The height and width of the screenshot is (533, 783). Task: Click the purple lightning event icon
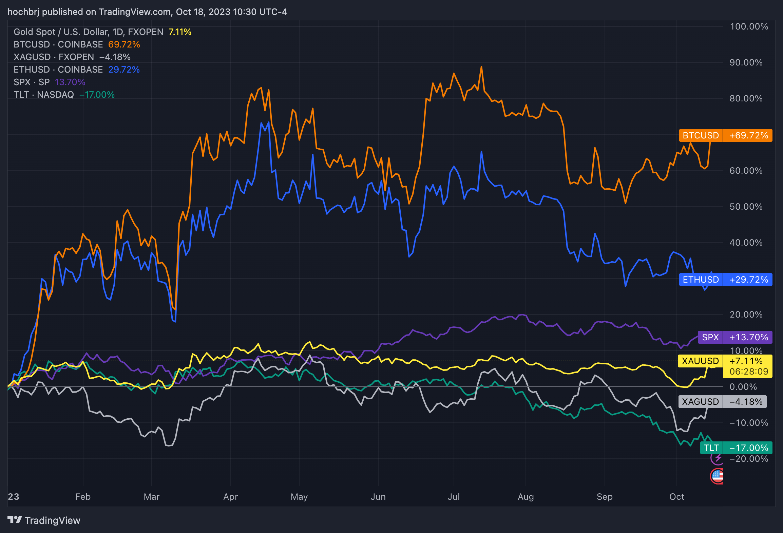pyautogui.click(x=717, y=459)
